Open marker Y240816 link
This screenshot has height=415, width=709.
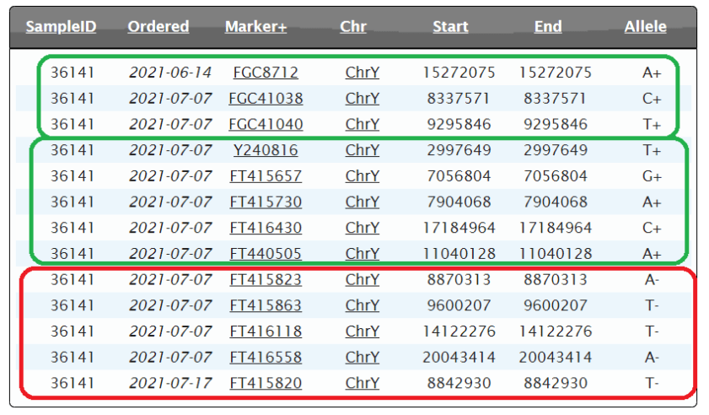click(x=266, y=151)
